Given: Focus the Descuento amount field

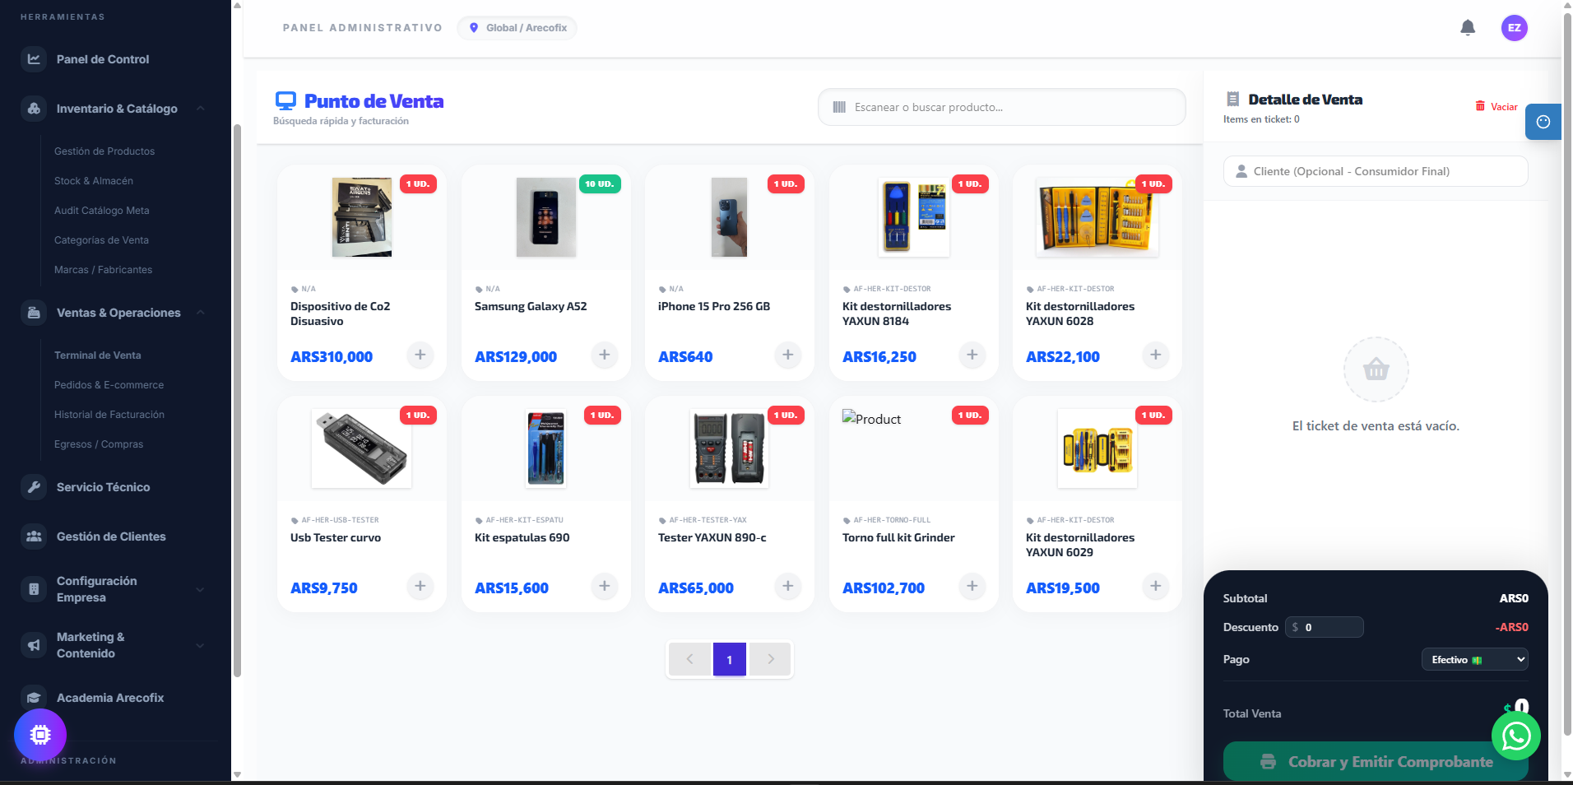Looking at the screenshot, I should pyautogui.click(x=1325, y=627).
